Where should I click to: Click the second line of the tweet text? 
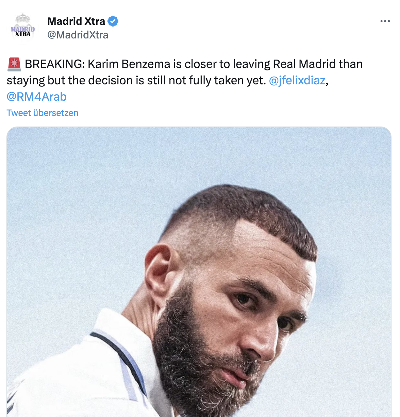tap(136, 81)
